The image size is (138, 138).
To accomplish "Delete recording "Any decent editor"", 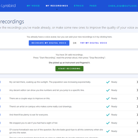I will coord(137,90).
